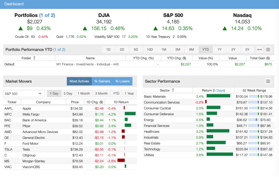
Task: Click the green up triangle beside Portfolios change
Action: tap(21, 29)
